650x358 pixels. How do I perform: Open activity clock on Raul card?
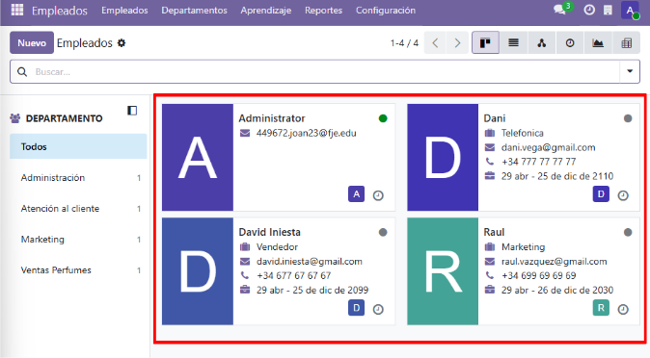(x=623, y=309)
